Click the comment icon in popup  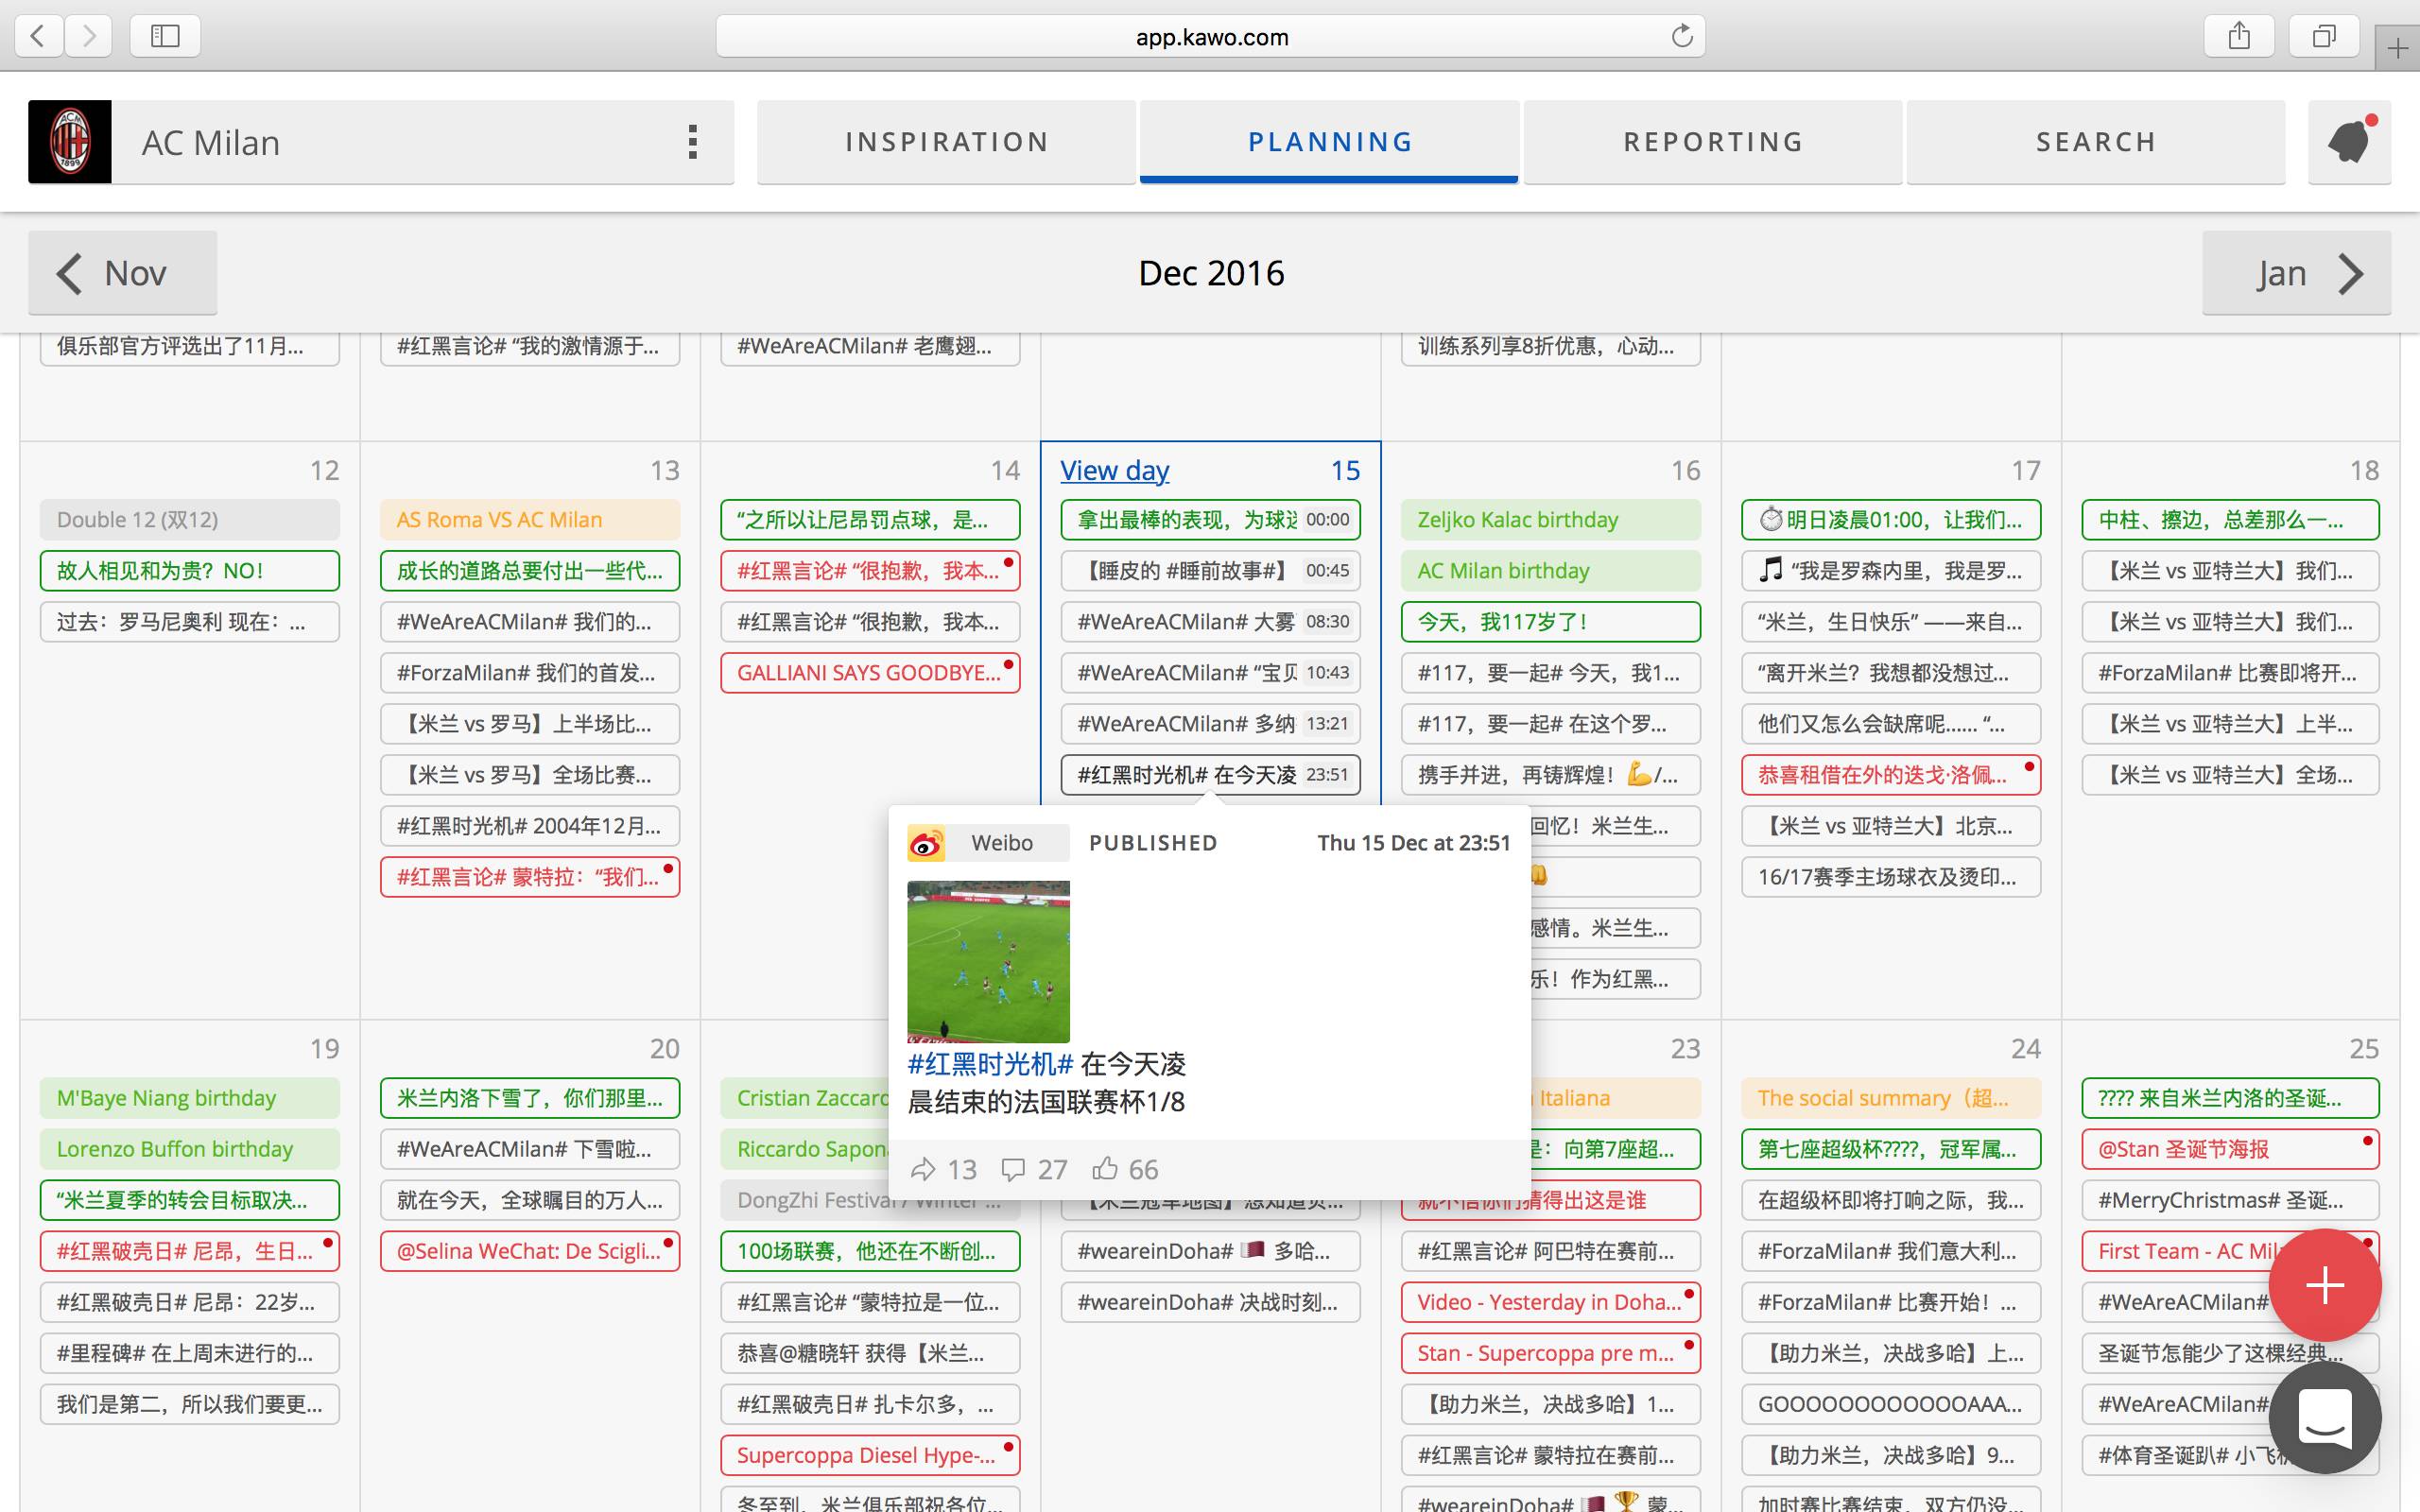pos(1013,1169)
